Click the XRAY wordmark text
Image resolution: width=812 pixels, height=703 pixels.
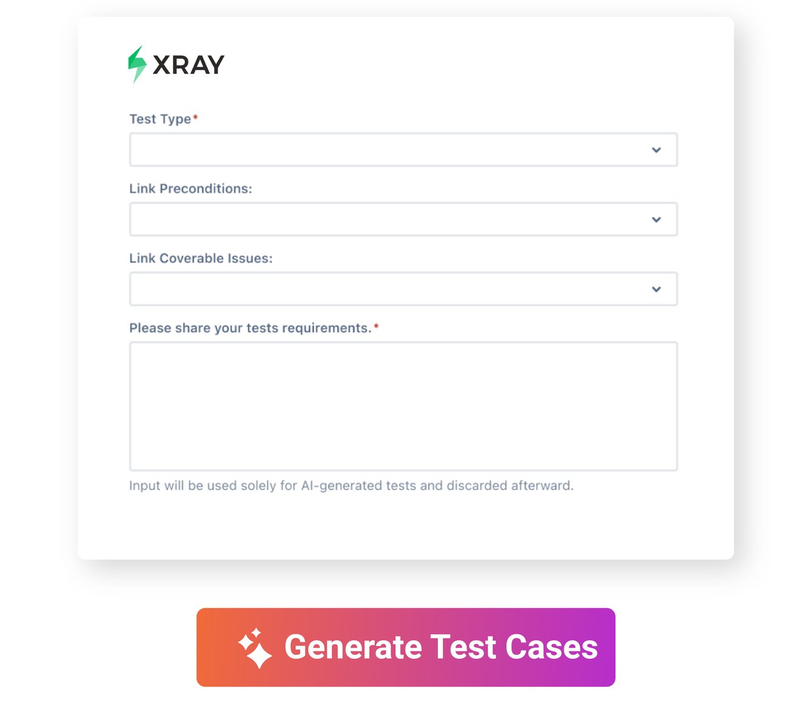187,63
